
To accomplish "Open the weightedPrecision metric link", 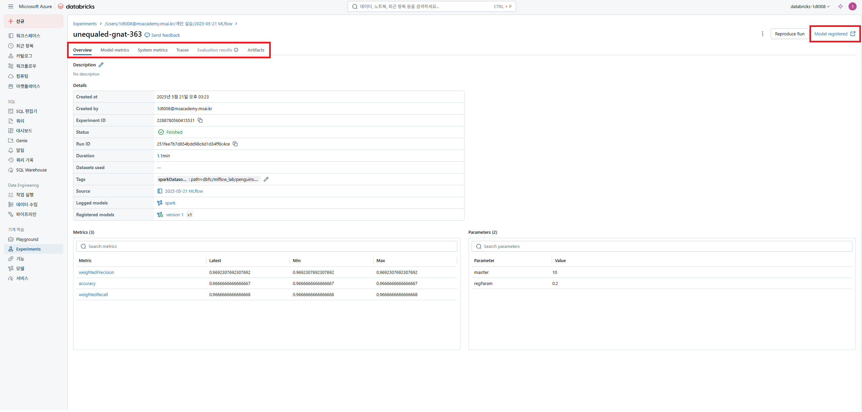I will [x=96, y=272].
